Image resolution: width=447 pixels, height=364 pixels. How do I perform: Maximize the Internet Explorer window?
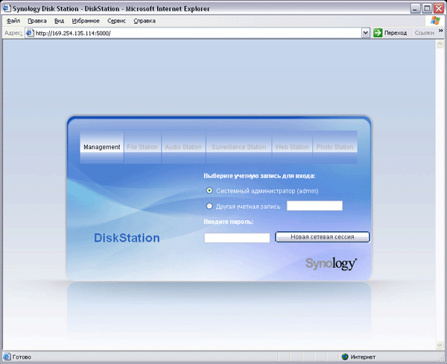pyautogui.click(x=427, y=8)
